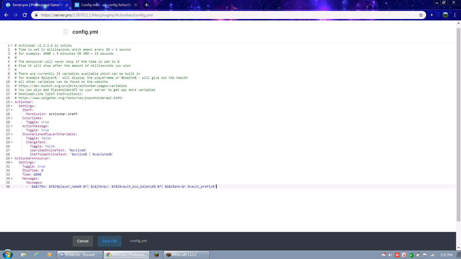Click the ColorCodes Toggle 'true' value
This screenshot has height=259, width=461.
(x=45, y=122)
